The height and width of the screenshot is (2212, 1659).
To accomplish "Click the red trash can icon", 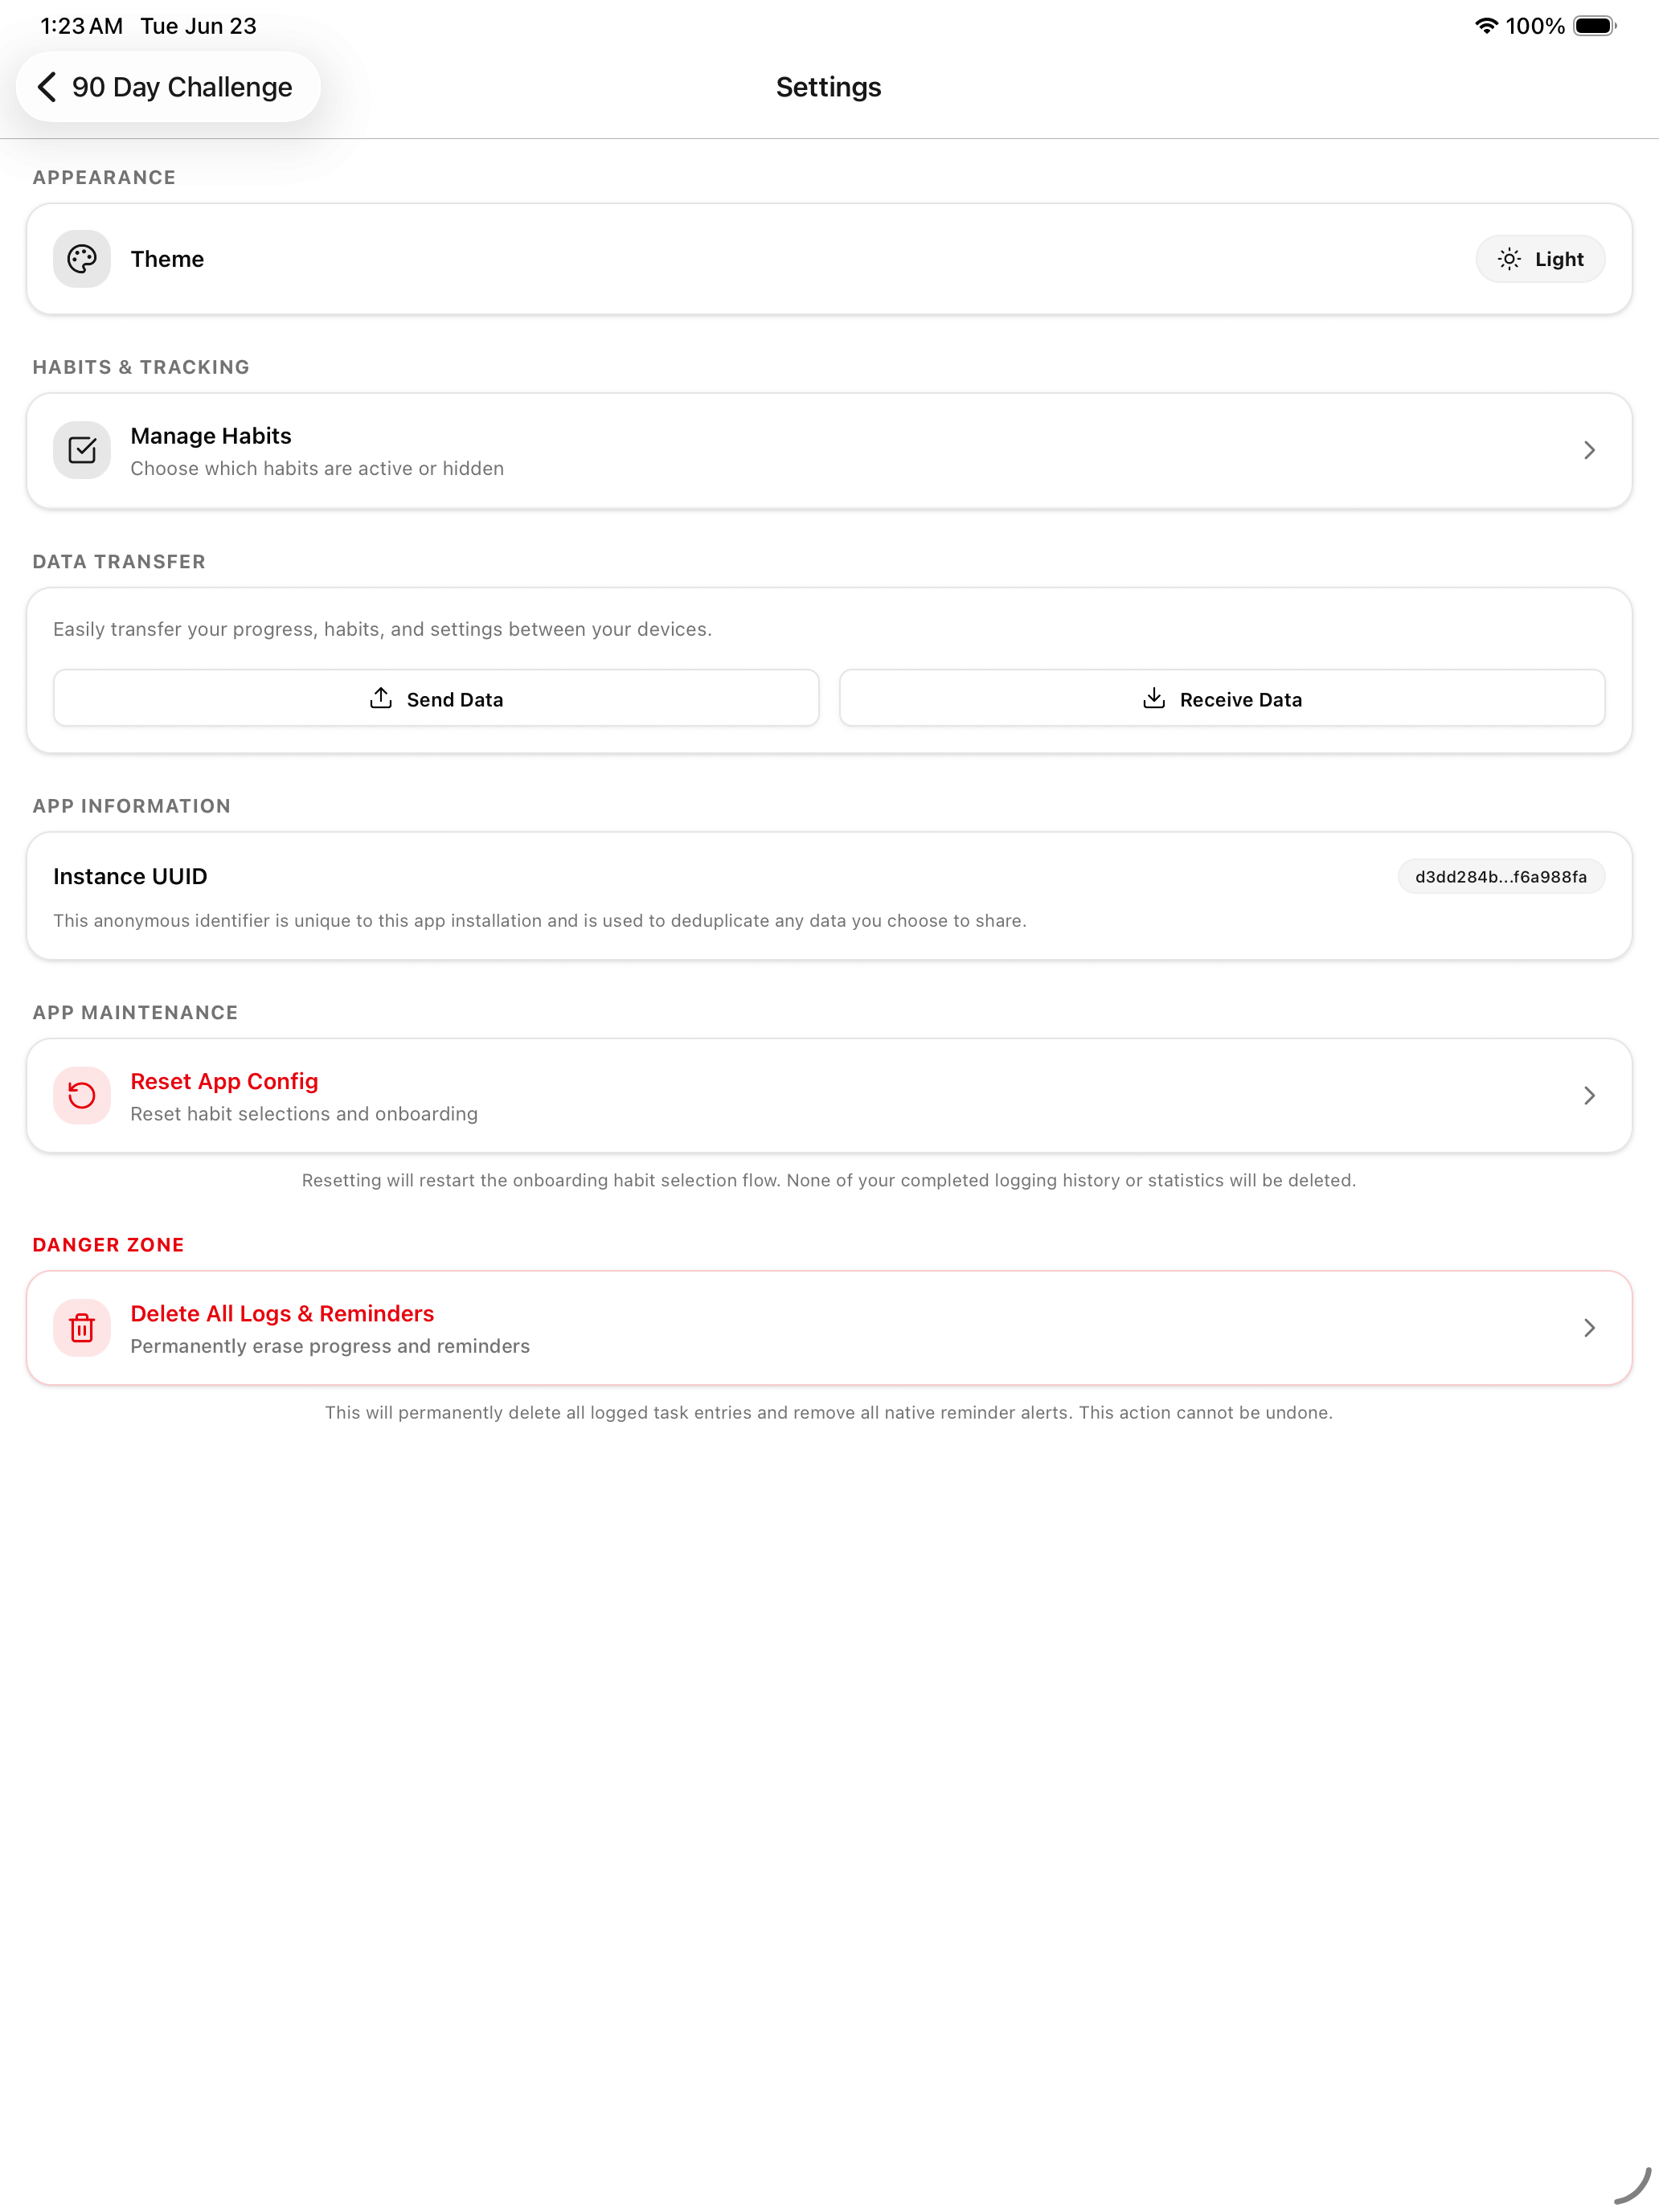I will tap(82, 1328).
